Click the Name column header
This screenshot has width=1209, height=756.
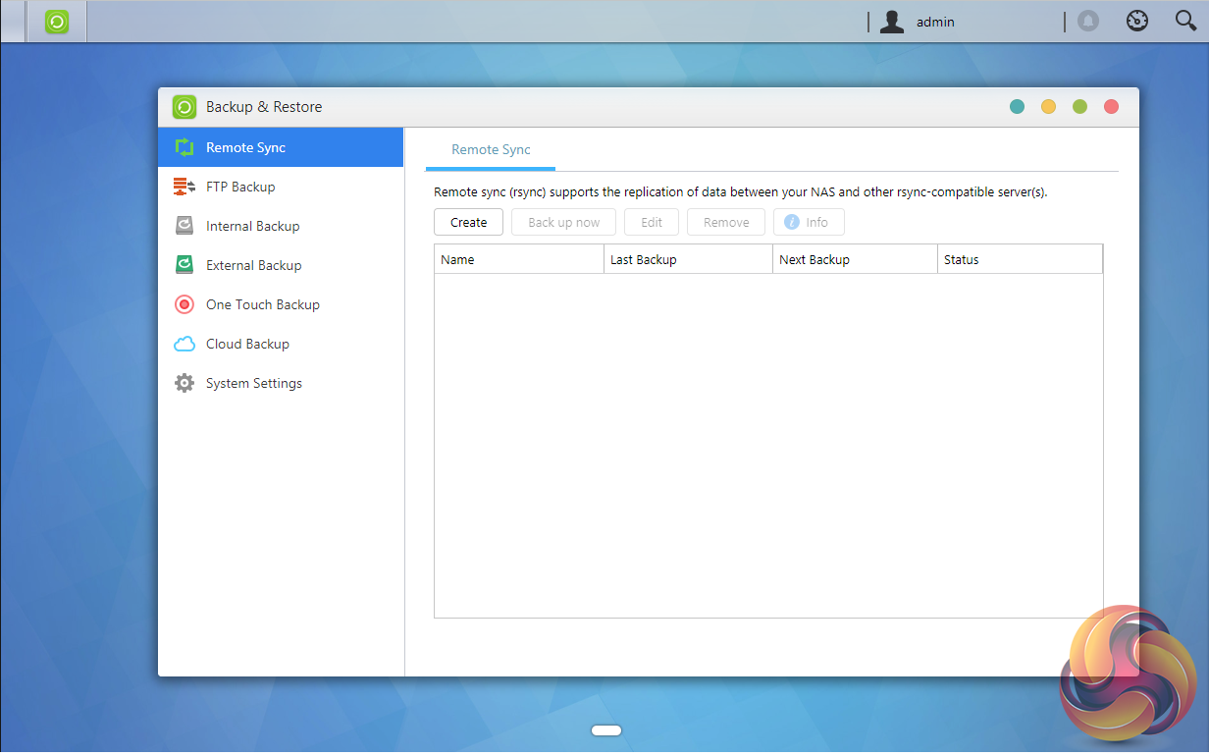click(x=519, y=259)
